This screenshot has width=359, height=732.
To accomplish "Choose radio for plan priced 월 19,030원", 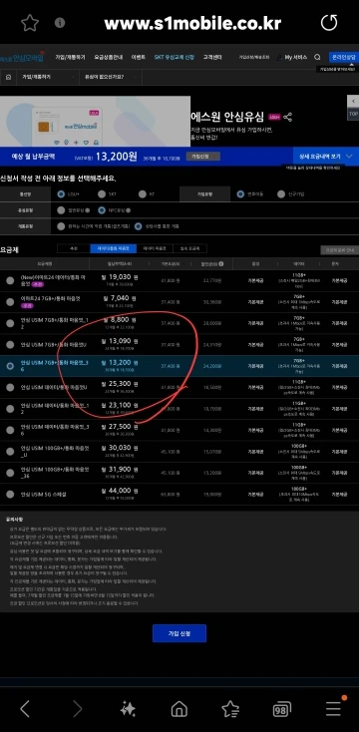I will (10, 280).
